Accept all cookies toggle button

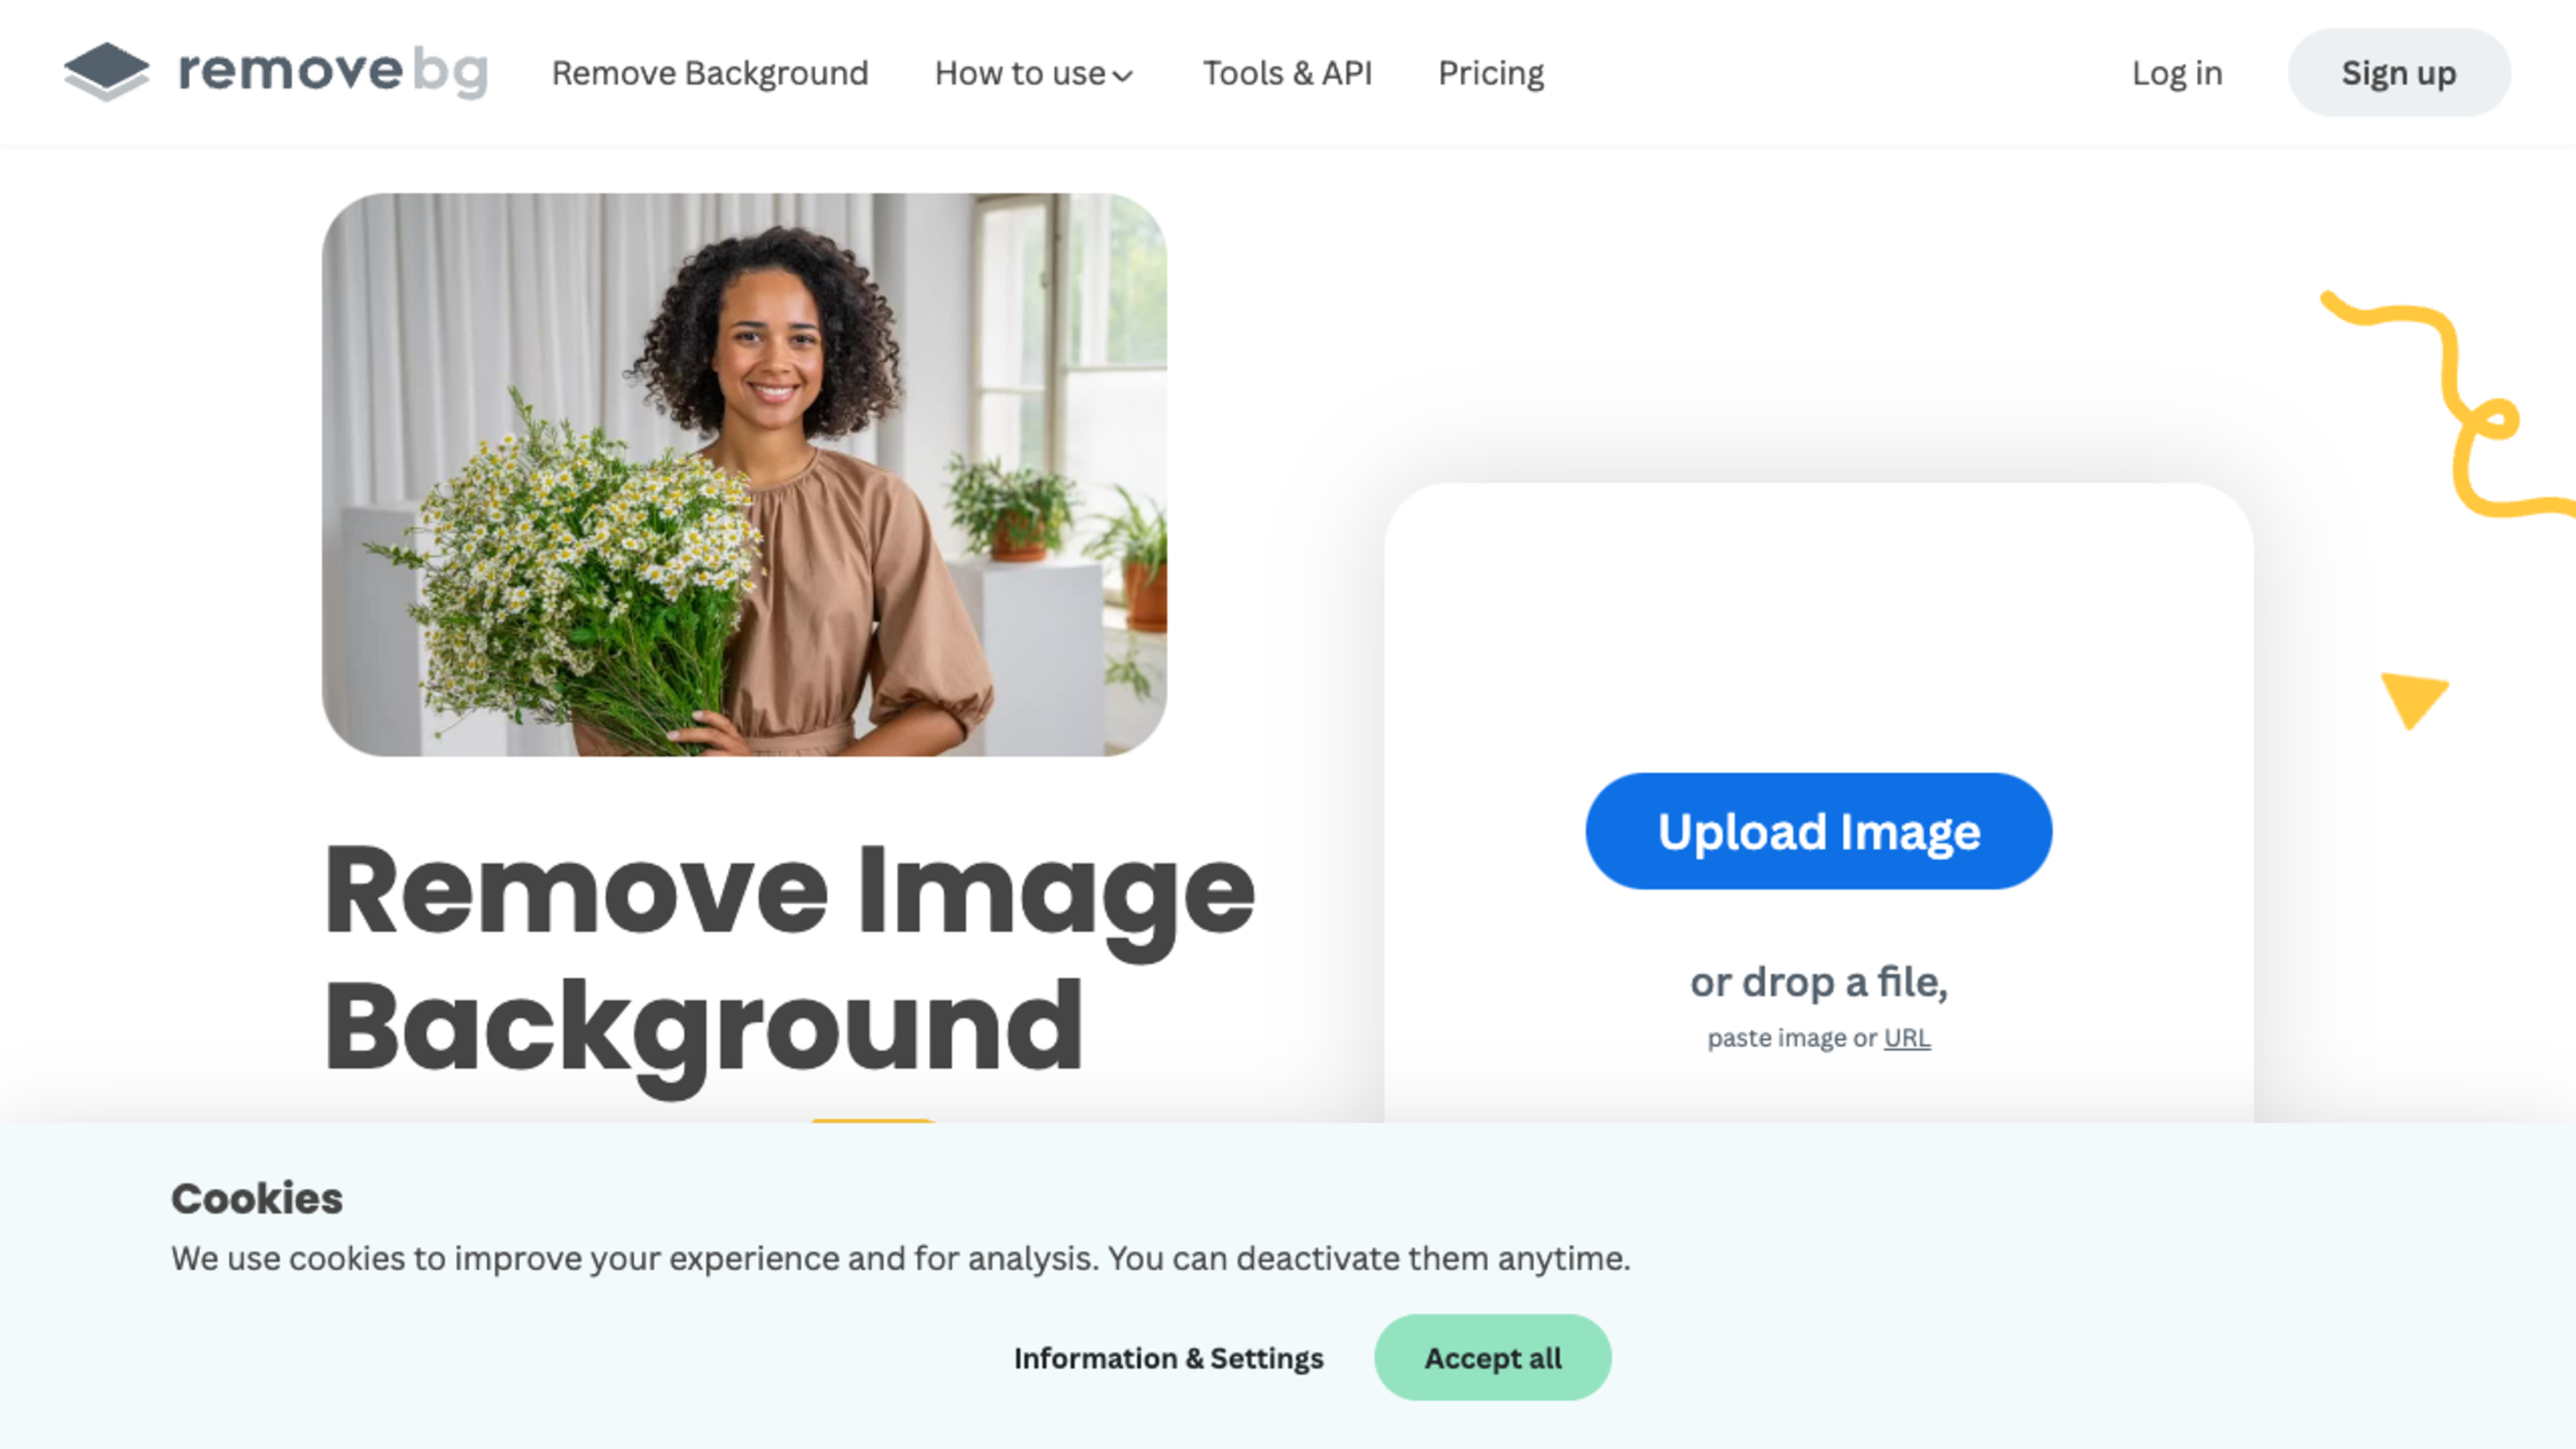[x=1493, y=1358]
